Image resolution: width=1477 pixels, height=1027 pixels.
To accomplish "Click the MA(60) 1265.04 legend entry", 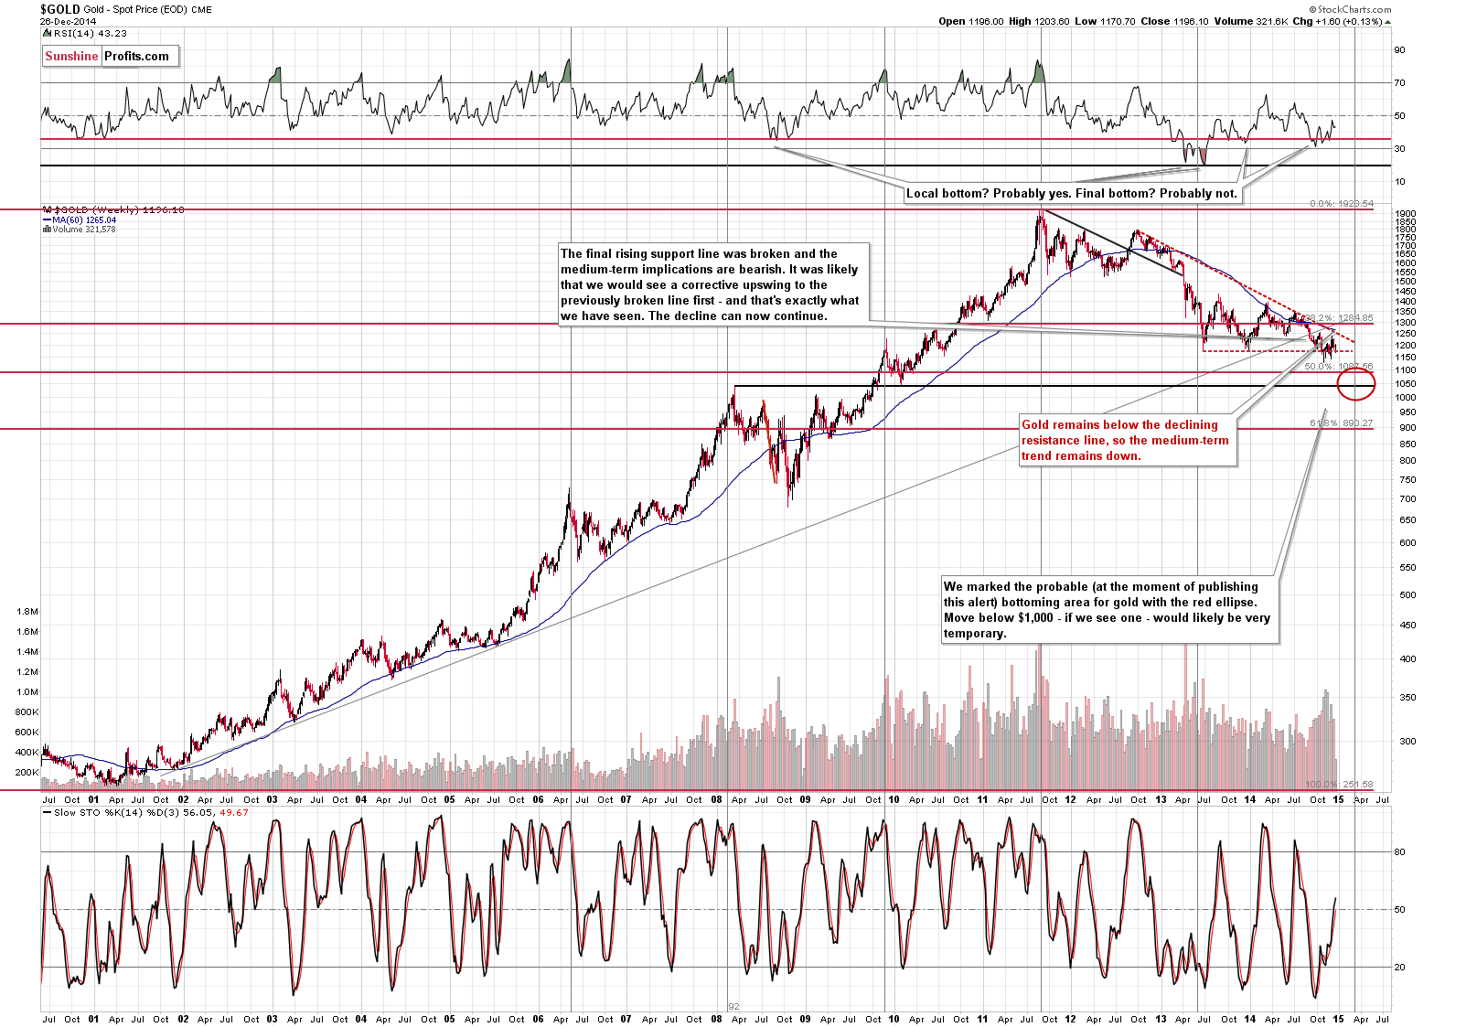I will pos(84,220).
